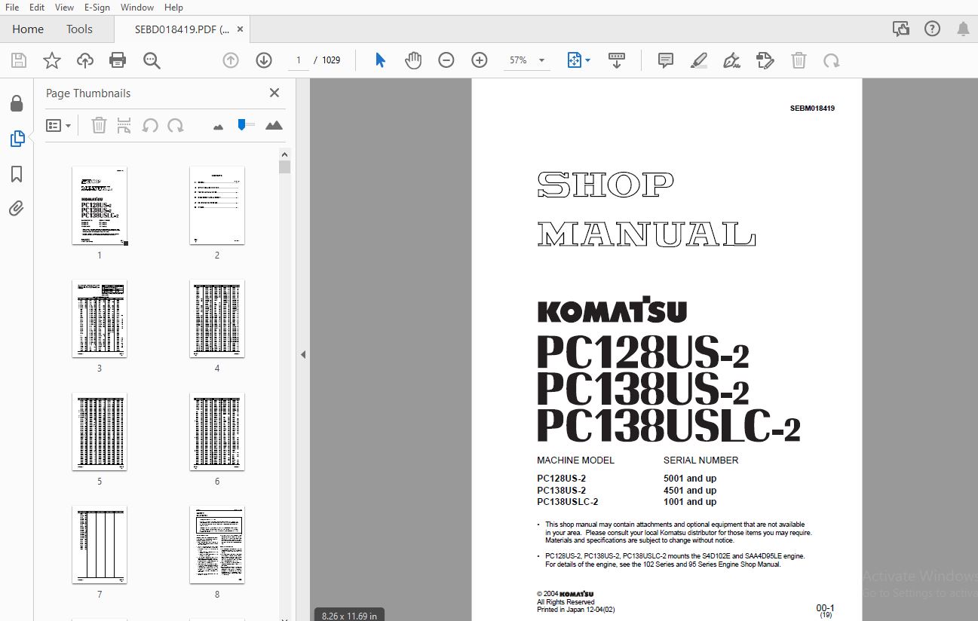Close the Page Thumbnails panel
The height and width of the screenshot is (621, 978).
274,93
